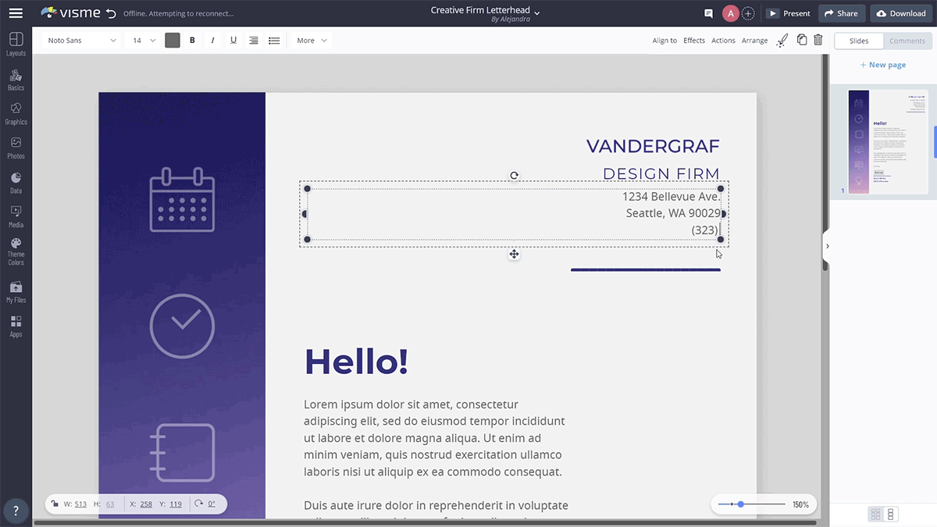Screen dimensions: 937x527
Task: Toggle italic formatting
Action: pyautogui.click(x=212, y=40)
